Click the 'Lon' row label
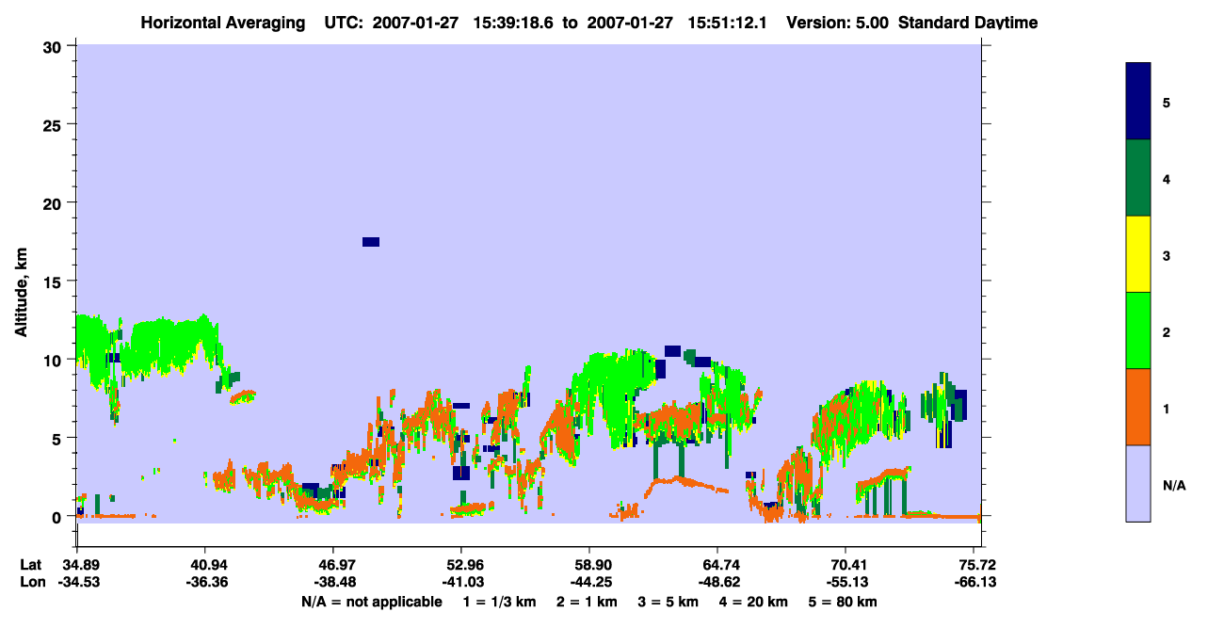Screen dimensions: 1224x628 point(32,582)
